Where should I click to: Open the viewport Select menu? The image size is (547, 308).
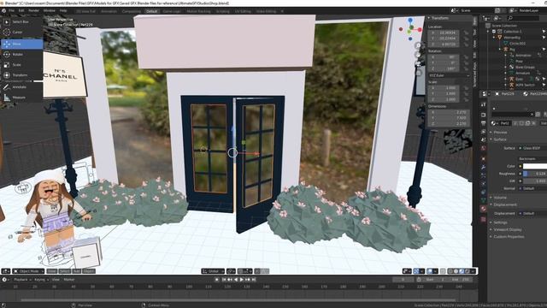65,271
